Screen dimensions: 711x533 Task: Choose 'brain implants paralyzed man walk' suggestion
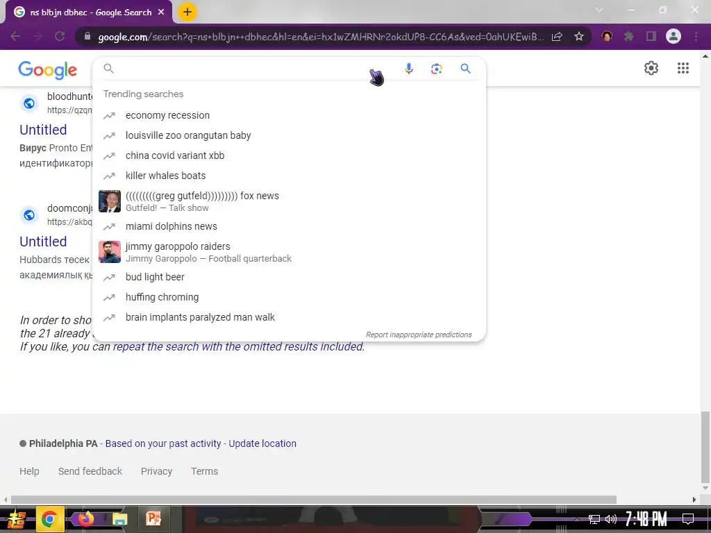289,317
